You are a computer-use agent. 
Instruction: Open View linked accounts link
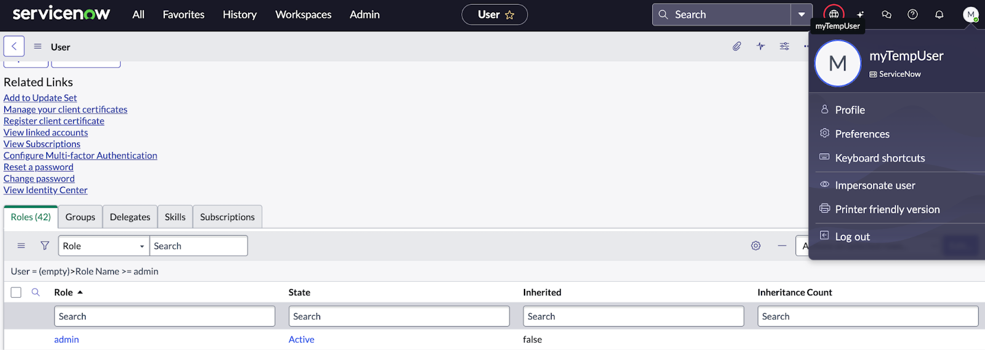tap(46, 132)
